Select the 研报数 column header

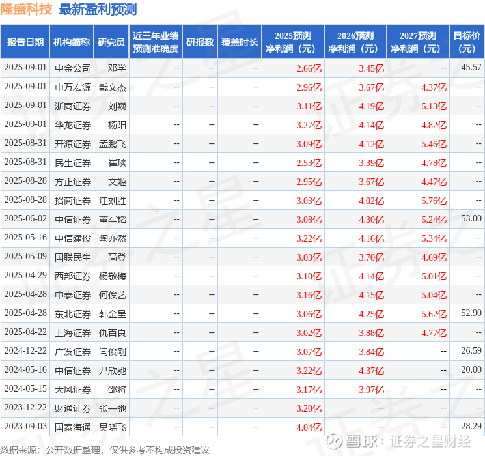pyautogui.click(x=200, y=42)
